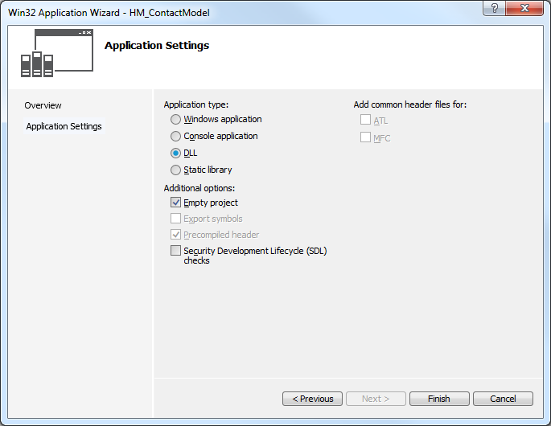This screenshot has width=551, height=426.
Task: Click the disabled Next button
Action: click(x=376, y=399)
